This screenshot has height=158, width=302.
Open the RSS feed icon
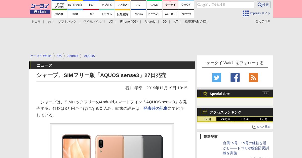(x=253, y=77)
